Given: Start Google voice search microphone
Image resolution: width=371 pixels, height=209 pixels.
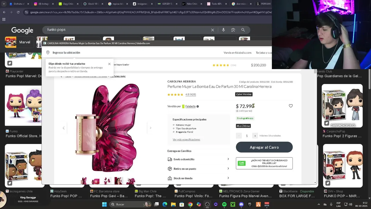Looking at the screenshot, I should coord(223,30).
